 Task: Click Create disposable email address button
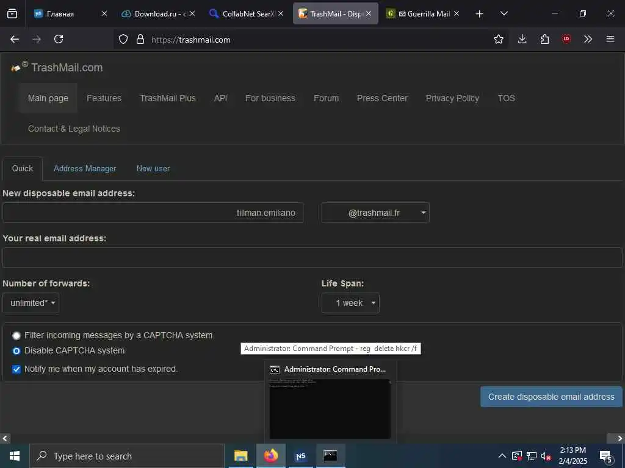pos(551,397)
